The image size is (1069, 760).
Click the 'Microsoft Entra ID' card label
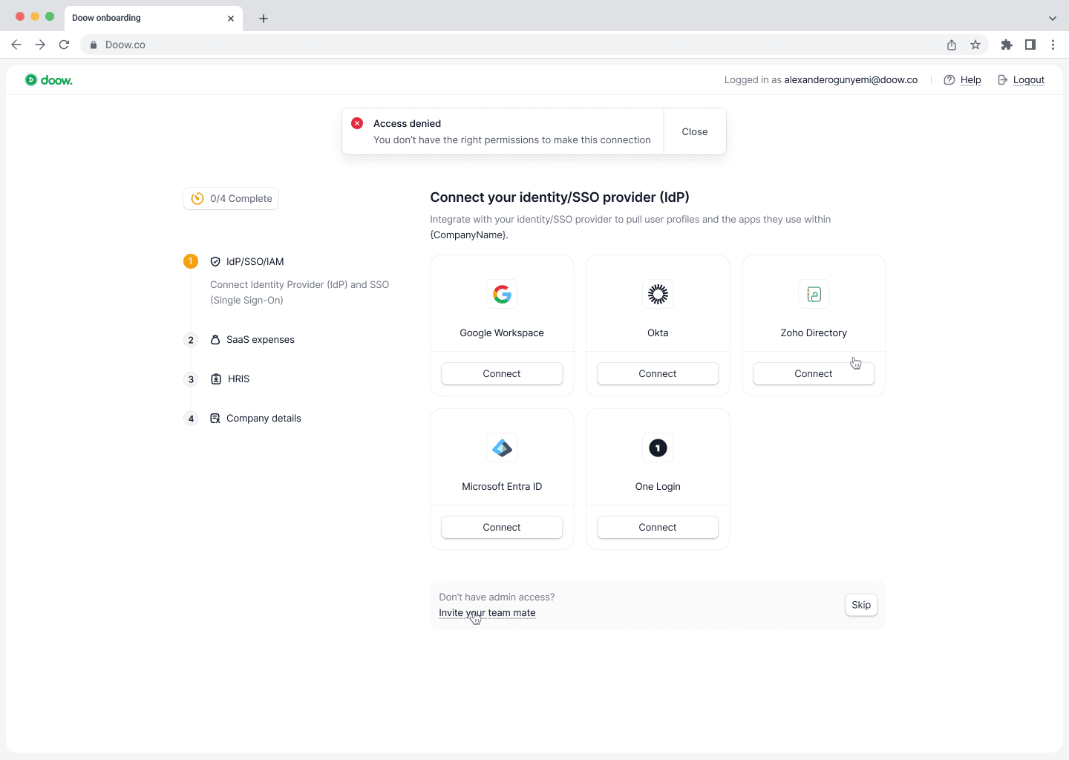(502, 487)
